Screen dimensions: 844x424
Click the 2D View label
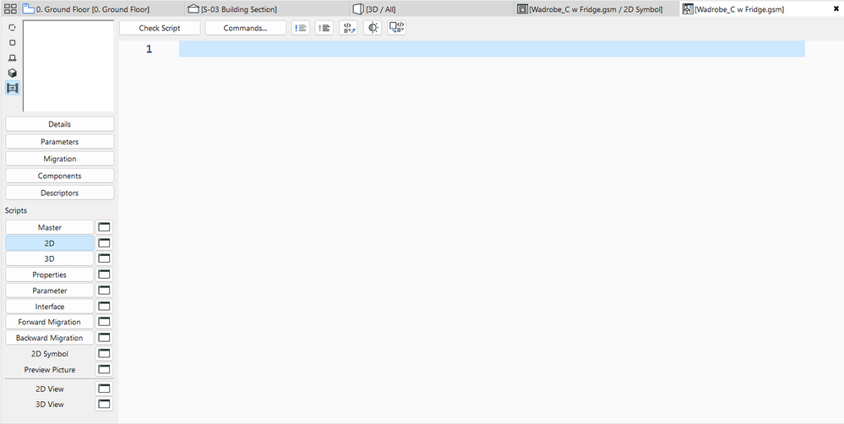[50, 389]
